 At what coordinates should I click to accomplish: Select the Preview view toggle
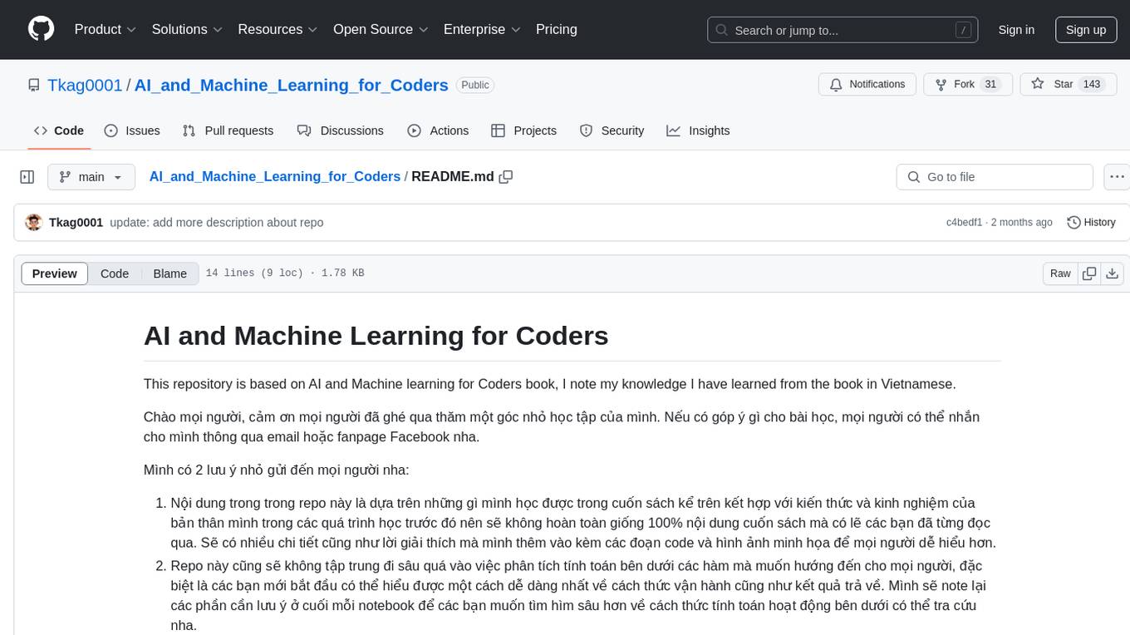point(55,273)
